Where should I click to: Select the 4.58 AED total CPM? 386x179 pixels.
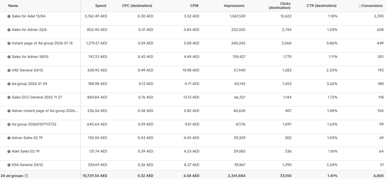pos(190,176)
